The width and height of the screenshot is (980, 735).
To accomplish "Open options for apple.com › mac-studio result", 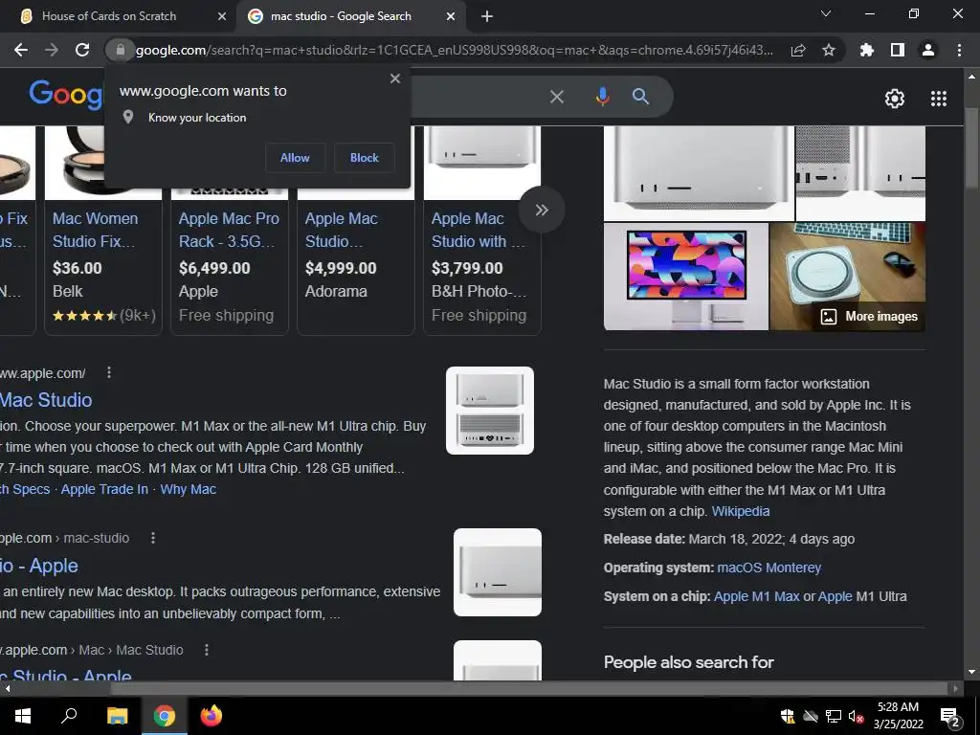I will coord(152,538).
